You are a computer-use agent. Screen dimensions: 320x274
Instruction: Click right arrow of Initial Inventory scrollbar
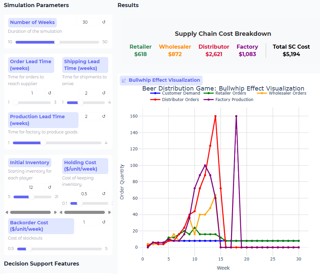coord(55,213)
